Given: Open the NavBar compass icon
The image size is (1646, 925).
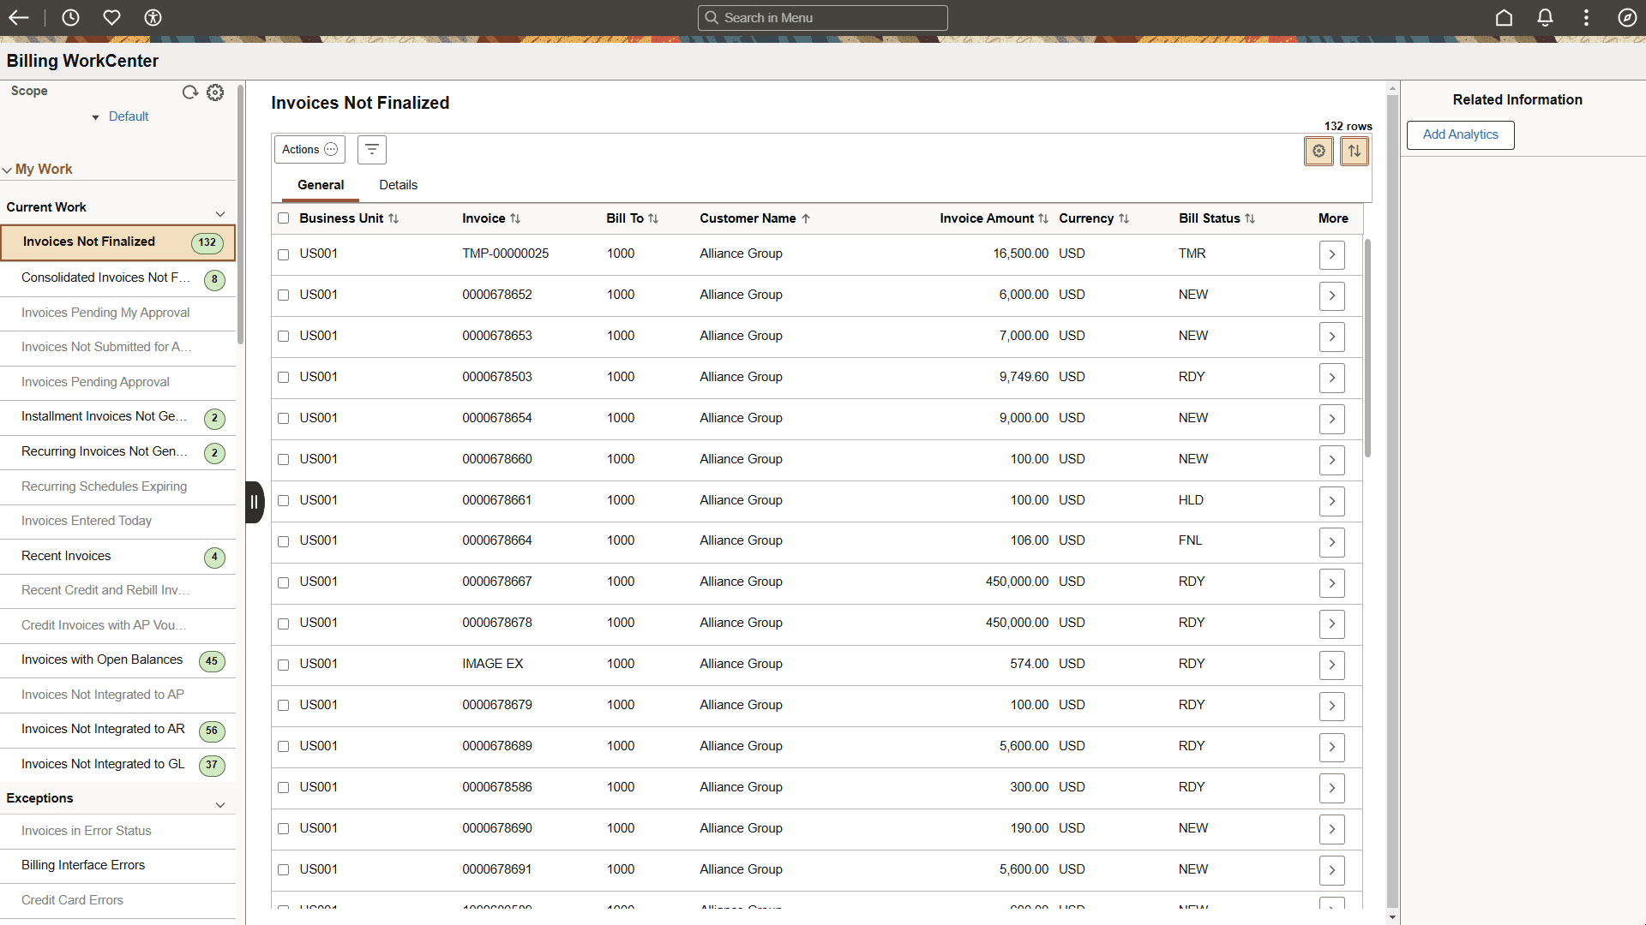Looking at the screenshot, I should click(1627, 17).
